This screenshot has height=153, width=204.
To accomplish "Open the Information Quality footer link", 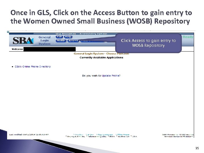I will 97,137.
